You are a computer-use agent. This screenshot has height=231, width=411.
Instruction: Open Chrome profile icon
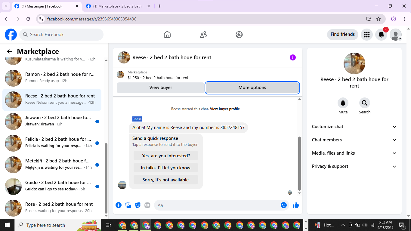coord(394,19)
